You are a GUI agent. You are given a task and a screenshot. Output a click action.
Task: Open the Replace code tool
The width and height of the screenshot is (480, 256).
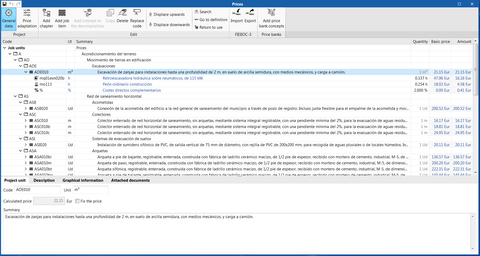137,19
